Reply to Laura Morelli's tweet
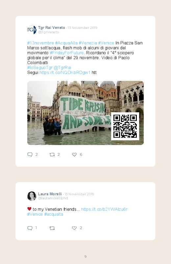Screen dimensions: 171x264 pyautogui.click(x=30, y=228)
